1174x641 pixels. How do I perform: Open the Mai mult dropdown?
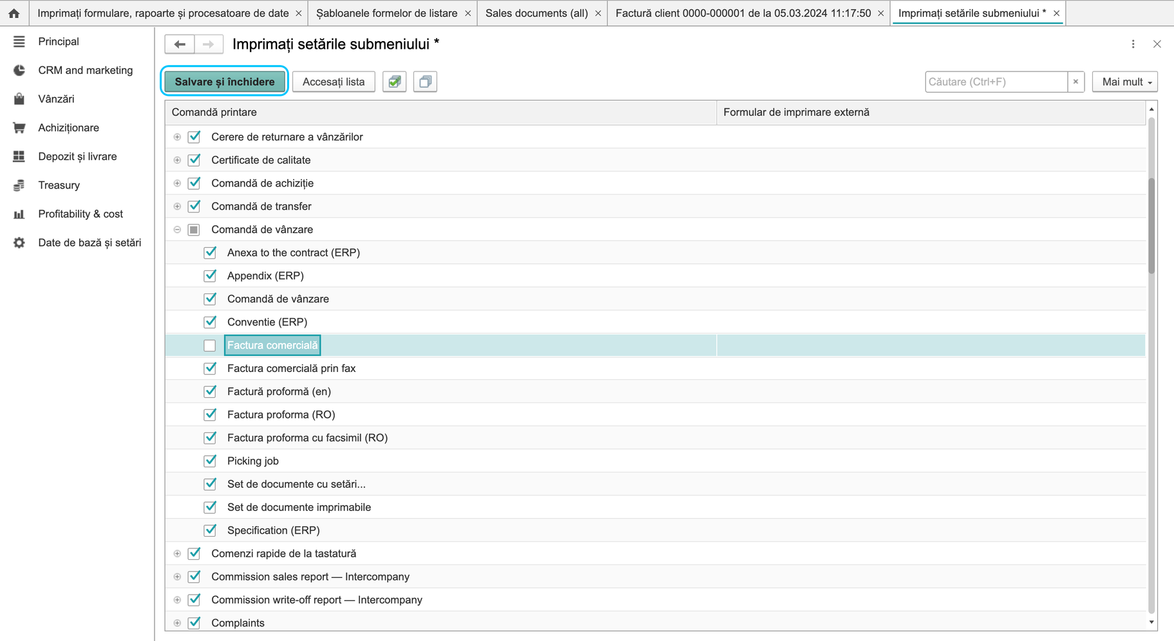click(x=1125, y=82)
